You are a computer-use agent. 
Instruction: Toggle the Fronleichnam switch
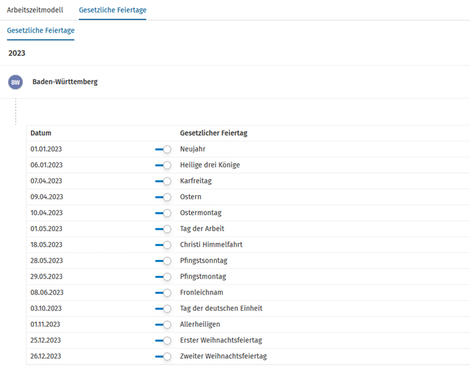tap(163, 293)
